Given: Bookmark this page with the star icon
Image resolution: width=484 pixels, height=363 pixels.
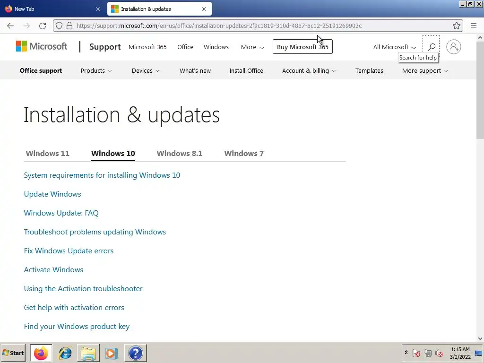Looking at the screenshot, I should click(x=457, y=26).
